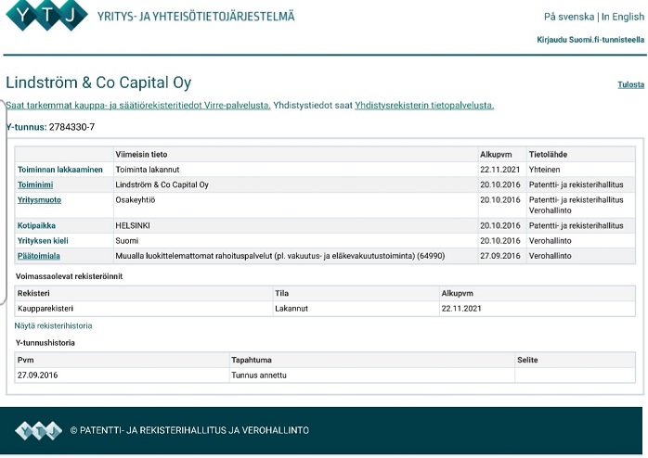Show Näytä rekisterihistoria
The image size is (648, 458).
53,325
